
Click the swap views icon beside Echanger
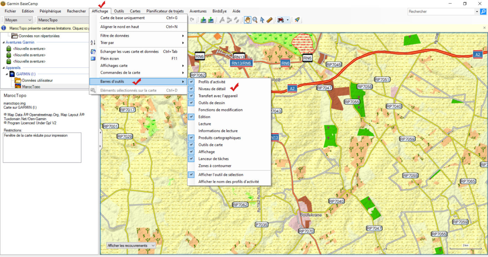[x=93, y=51]
